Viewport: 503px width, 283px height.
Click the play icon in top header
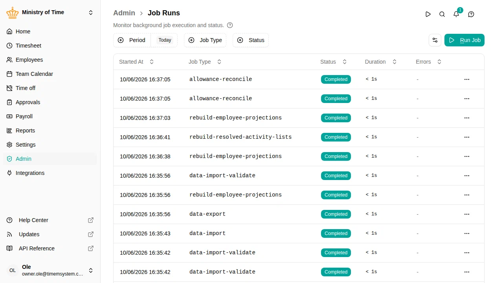point(428,14)
